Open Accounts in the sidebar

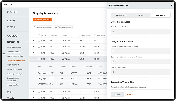click(11, 21)
